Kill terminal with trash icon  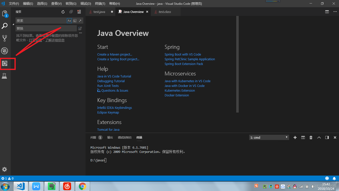click(x=311, y=137)
